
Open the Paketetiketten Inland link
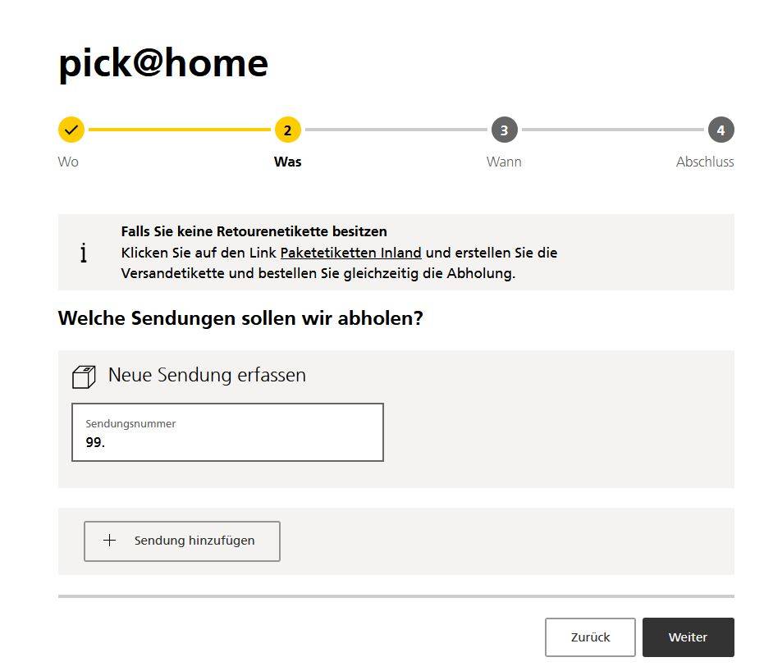(352, 253)
